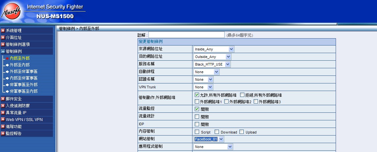Expand the 介面位址 plus icon

[3, 37]
